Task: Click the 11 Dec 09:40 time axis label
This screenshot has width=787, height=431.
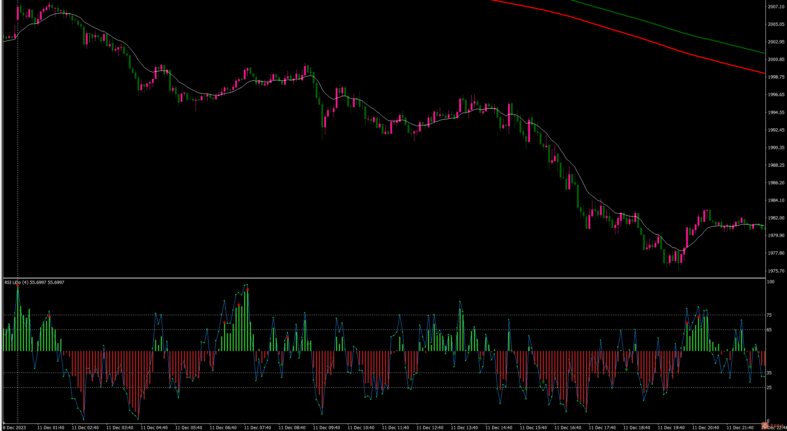Action: [x=326, y=427]
